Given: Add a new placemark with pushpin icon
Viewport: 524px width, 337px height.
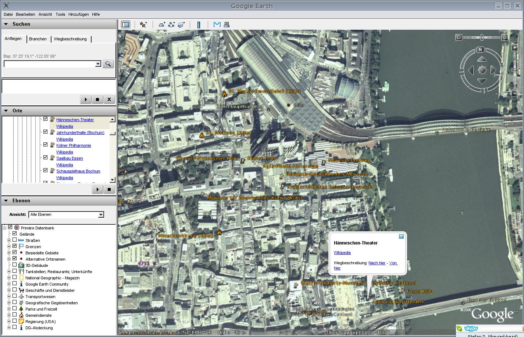Looking at the screenshot, I should tap(143, 25).
